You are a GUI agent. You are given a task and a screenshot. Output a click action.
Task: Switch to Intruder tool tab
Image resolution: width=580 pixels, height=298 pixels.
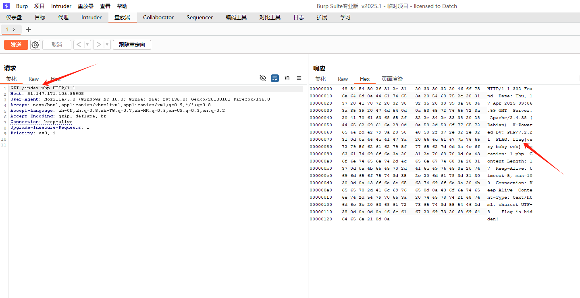91,17
